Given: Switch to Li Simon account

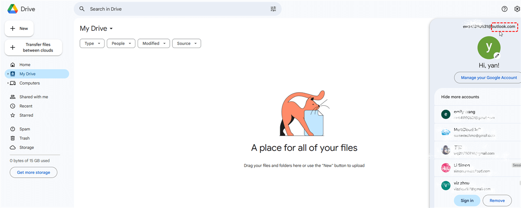Looking at the screenshot, I should click(x=478, y=168).
